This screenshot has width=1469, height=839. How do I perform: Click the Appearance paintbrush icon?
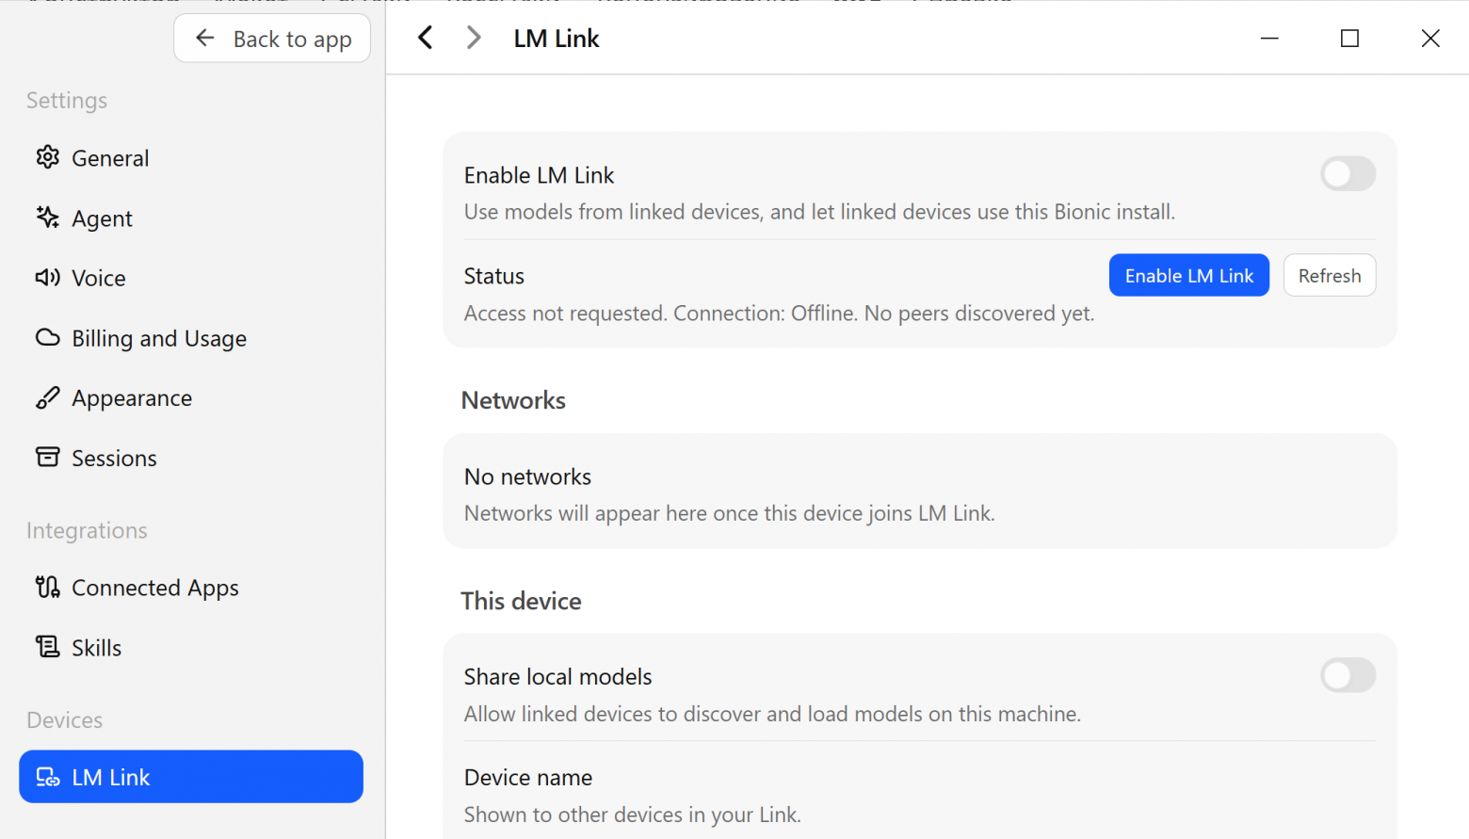click(47, 397)
